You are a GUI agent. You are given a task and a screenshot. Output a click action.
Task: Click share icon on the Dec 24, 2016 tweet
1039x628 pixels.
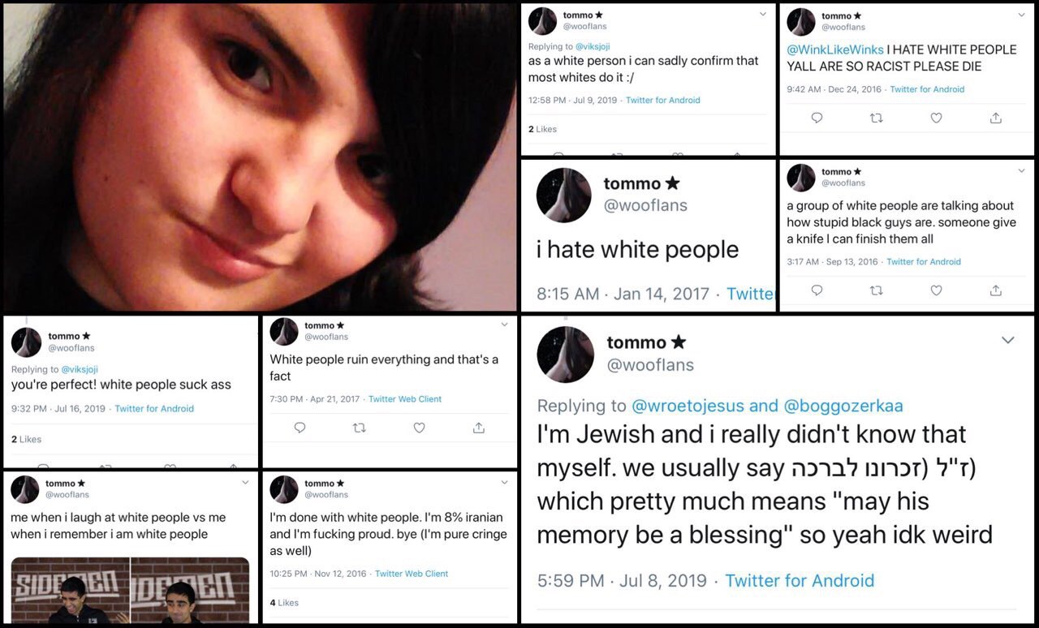(995, 118)
